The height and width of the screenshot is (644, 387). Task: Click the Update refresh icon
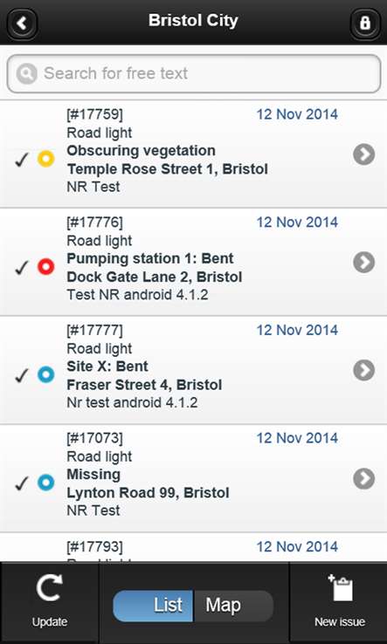coord(49,587)
